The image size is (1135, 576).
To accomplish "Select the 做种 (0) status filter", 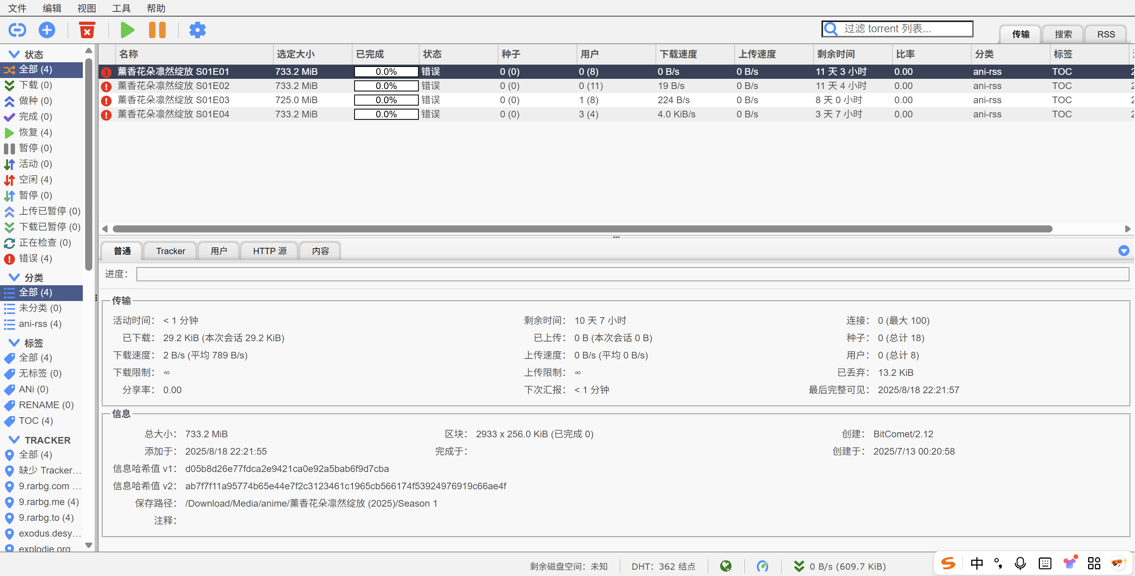I will pyautogui.click(x=41, y=101).
